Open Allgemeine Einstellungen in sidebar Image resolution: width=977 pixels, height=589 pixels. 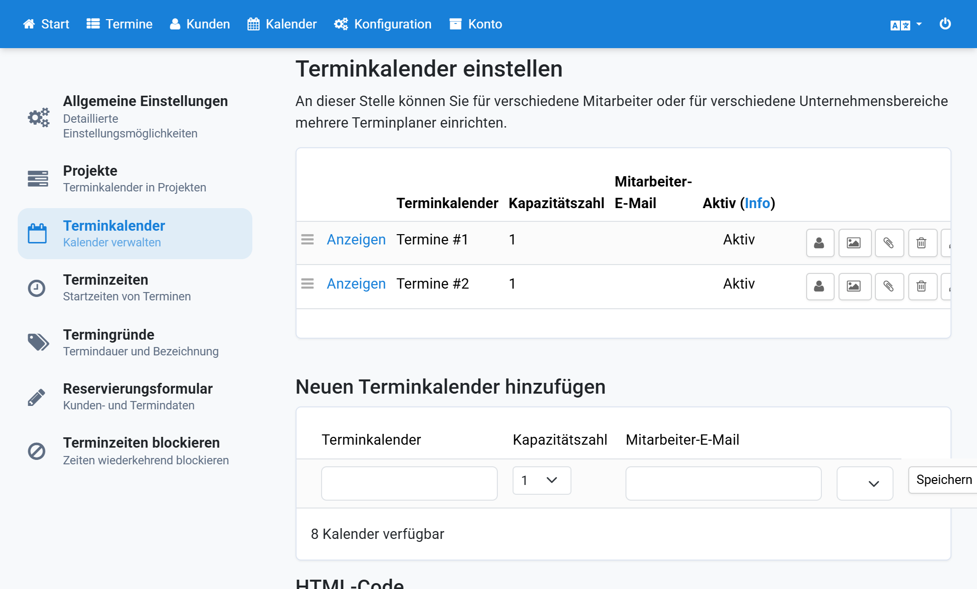(x=135, y=117)
